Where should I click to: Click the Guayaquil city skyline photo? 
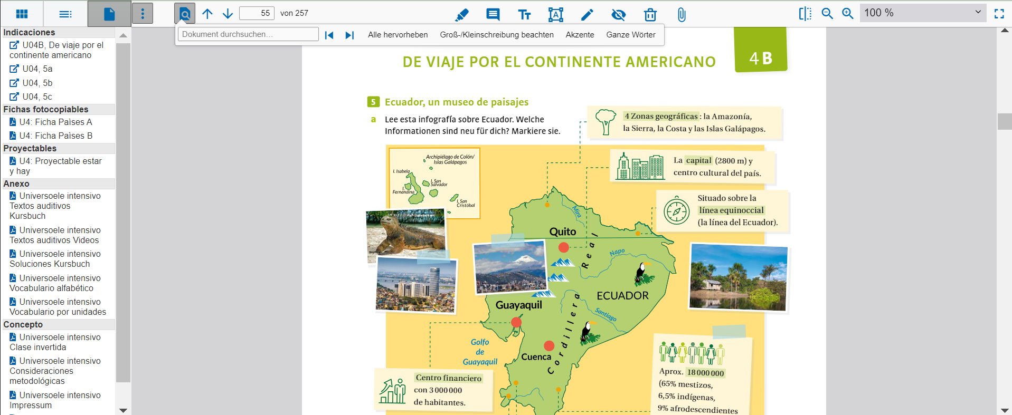click(x=416, y=285)
